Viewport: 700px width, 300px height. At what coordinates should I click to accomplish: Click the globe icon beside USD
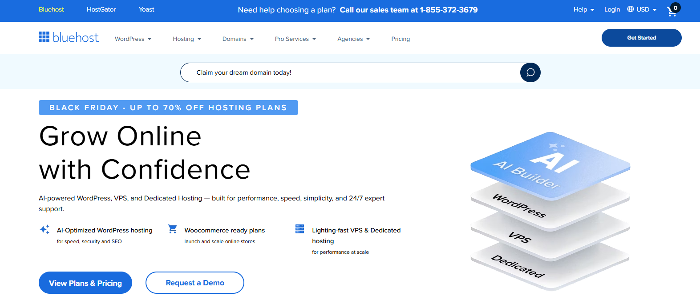[631, 9]
